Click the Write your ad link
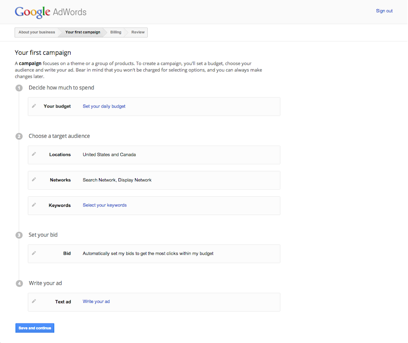Image resolution: width=408 pixels, height=343 pixels. [x=96, y=302]
